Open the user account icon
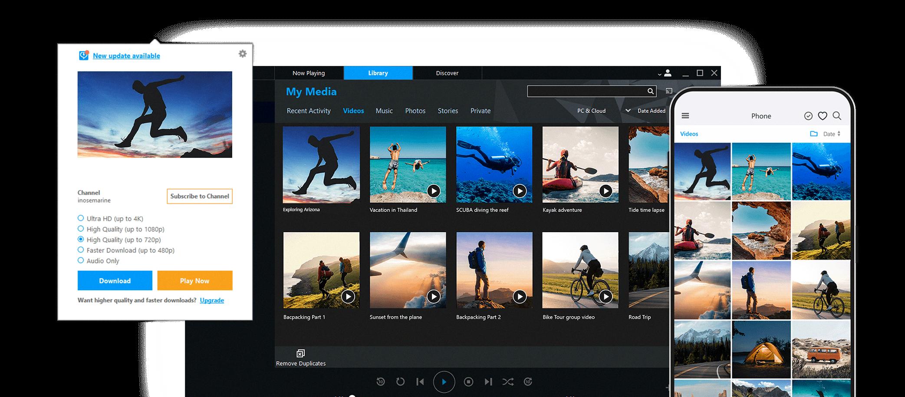905x397 pixels. [x=668, y=73]
